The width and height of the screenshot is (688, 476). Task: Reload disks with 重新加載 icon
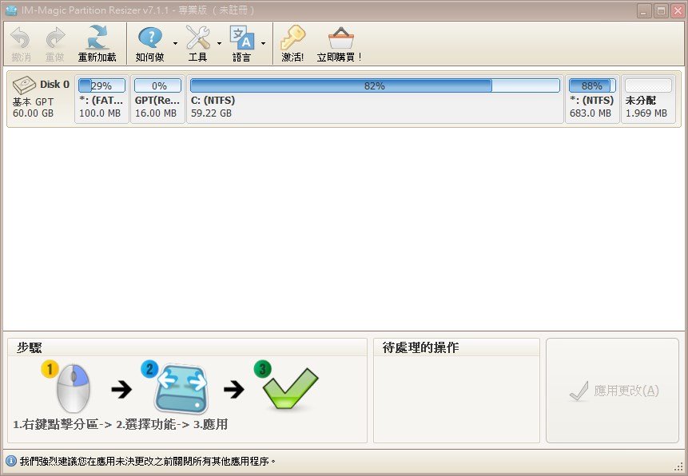tap(97, 37)
